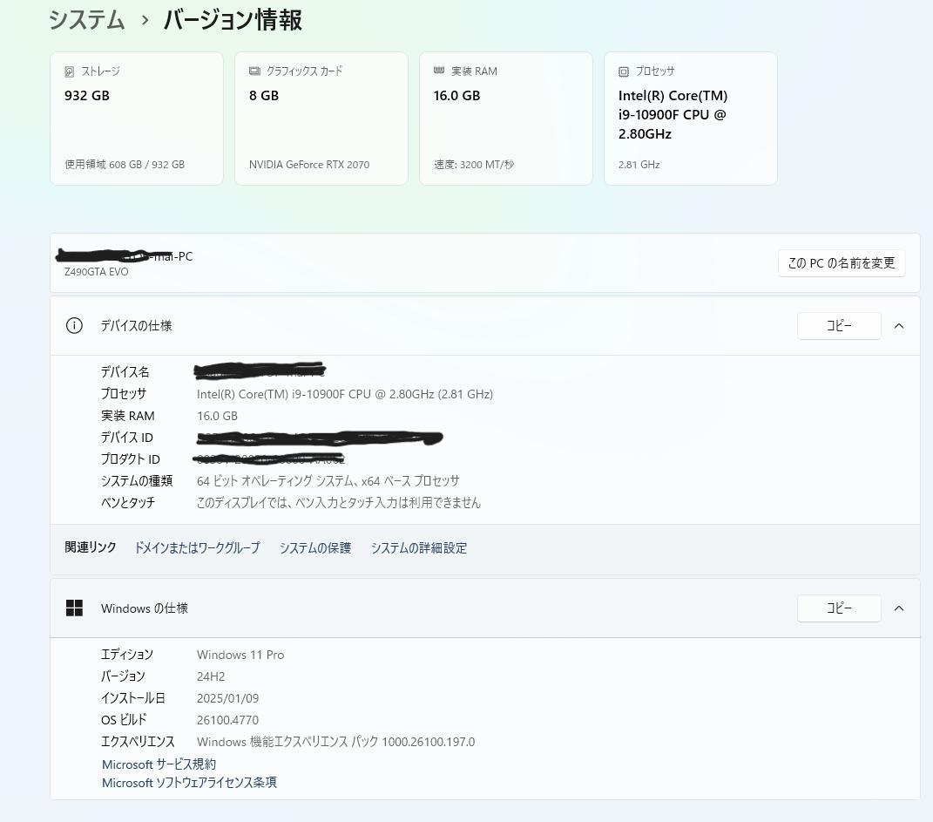Select システム in the breadcrumb
The image size is (933, 822).
coord(86,20)
